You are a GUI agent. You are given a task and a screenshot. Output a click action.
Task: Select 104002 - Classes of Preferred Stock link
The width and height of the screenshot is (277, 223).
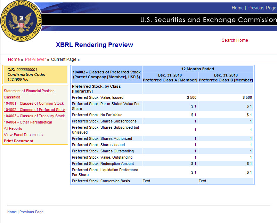(x=35, y=110)
